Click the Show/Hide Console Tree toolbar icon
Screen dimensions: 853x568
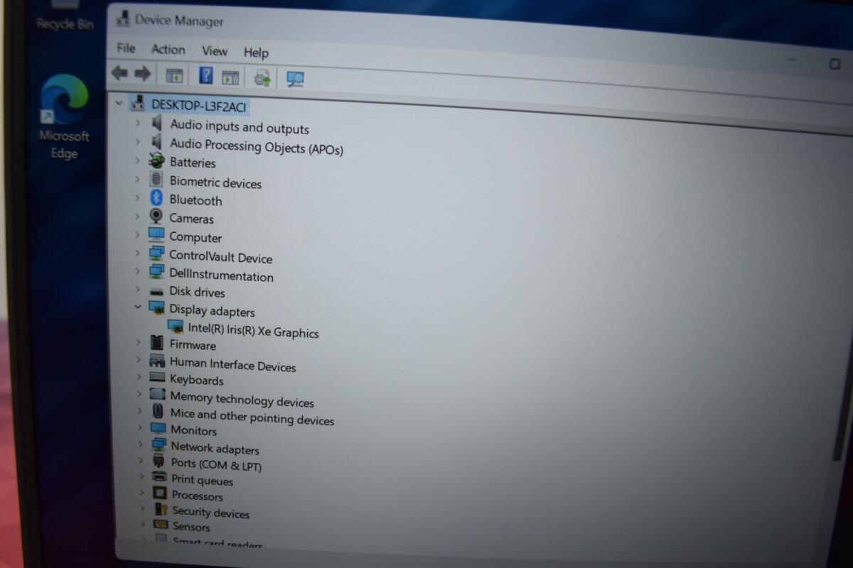[x=174, y=75]
